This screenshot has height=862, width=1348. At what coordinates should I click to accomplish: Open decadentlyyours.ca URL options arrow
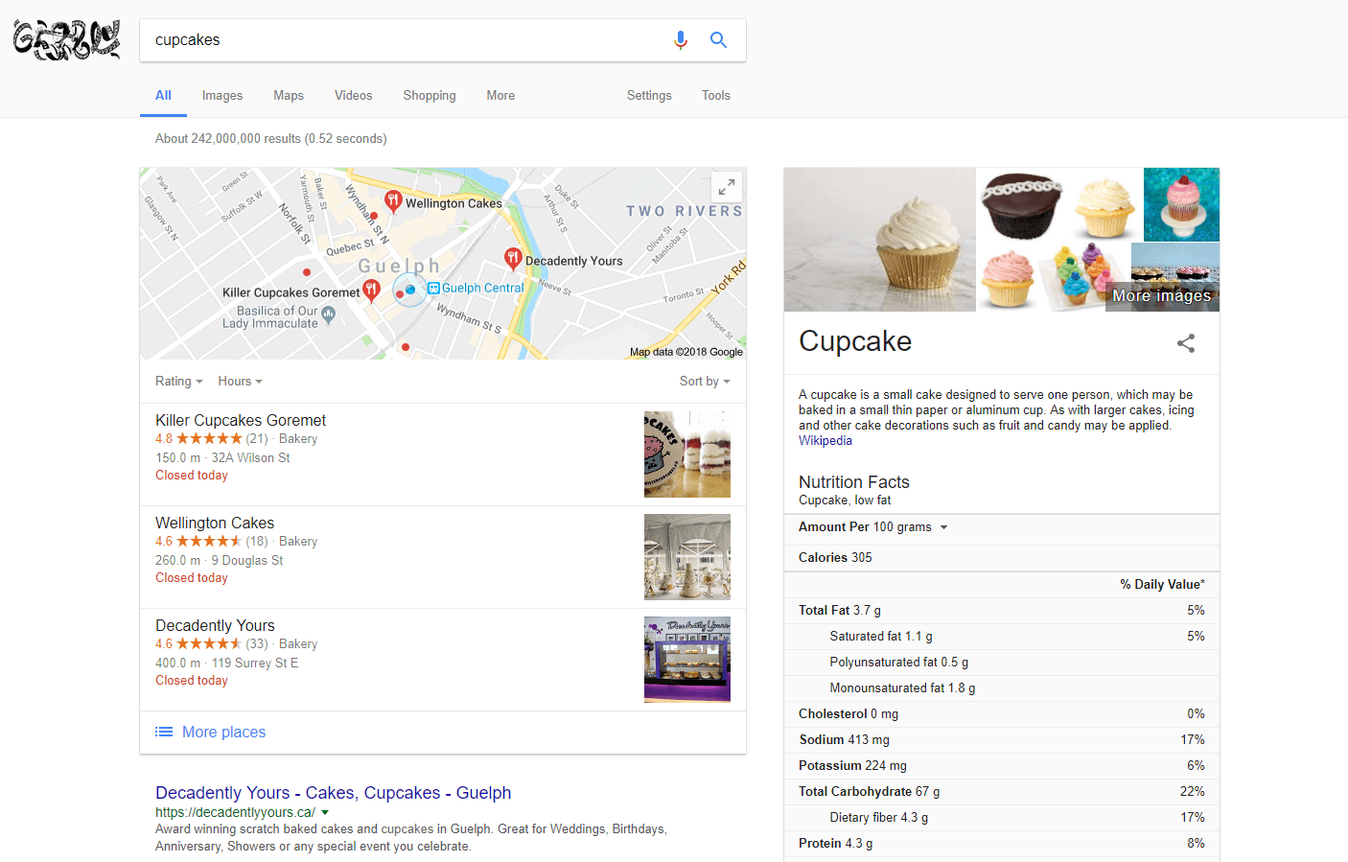coord(325,813)
